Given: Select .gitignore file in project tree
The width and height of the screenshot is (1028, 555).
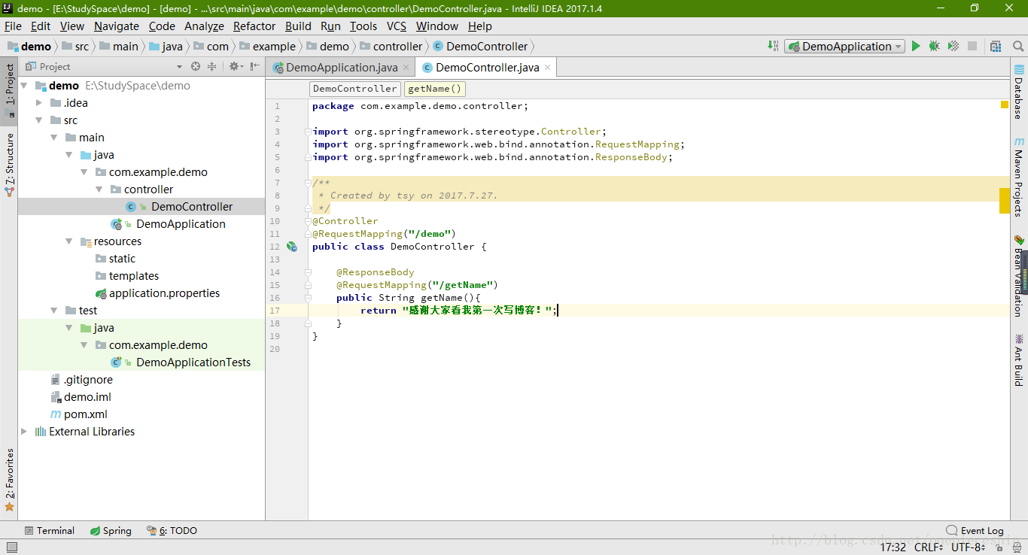Looking at the screenshot, I should [x=88, y=380].
